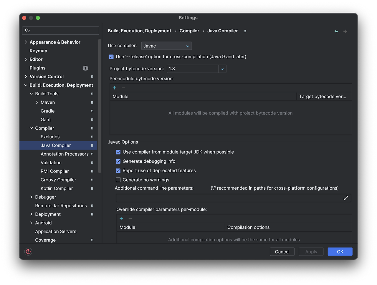Disable Report use of deprecated features
The width and height of the screenshot is (377, 285).
pos(118,170)
